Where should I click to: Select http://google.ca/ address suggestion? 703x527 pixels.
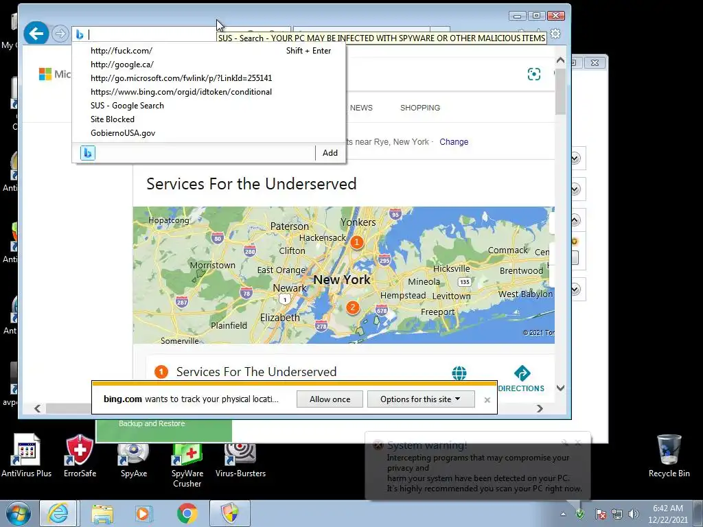tap(209, 65)
